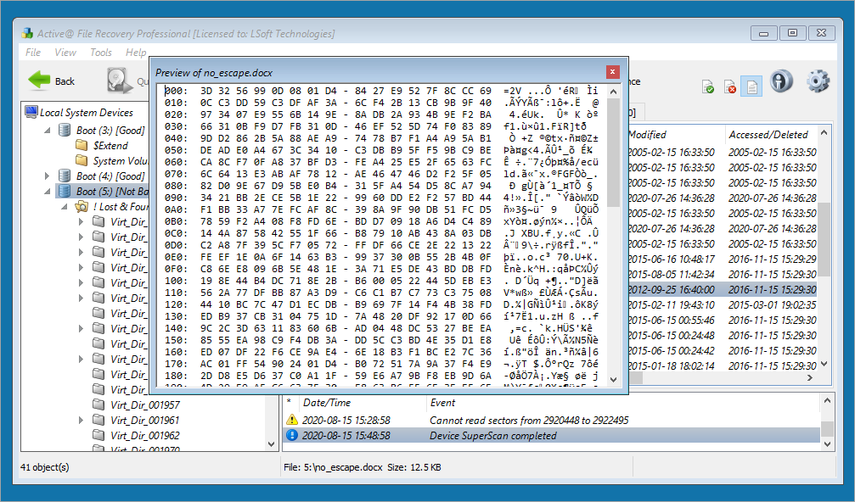Click the Boot (3:) disk icon
Screen dimensions: 855x502
[65, 130]
